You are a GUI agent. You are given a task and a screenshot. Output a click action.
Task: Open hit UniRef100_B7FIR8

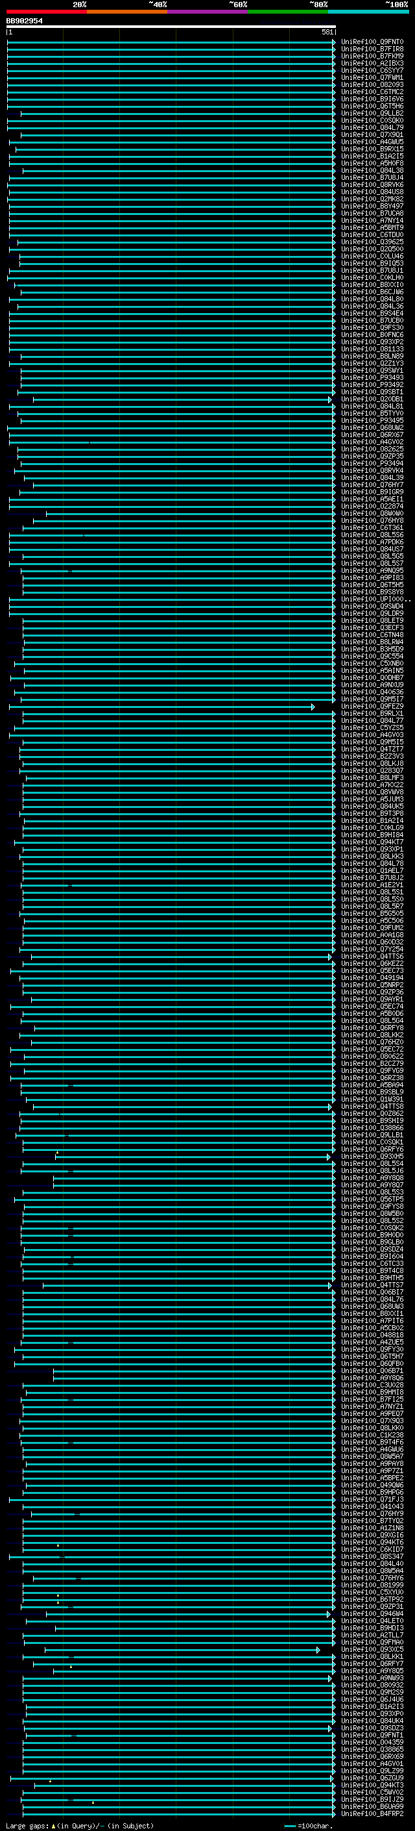click(x=372, y=49)
